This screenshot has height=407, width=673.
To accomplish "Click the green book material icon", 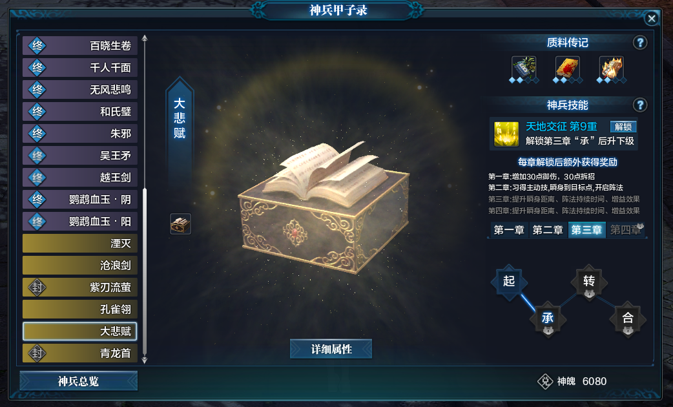I will tap(524, 68).
